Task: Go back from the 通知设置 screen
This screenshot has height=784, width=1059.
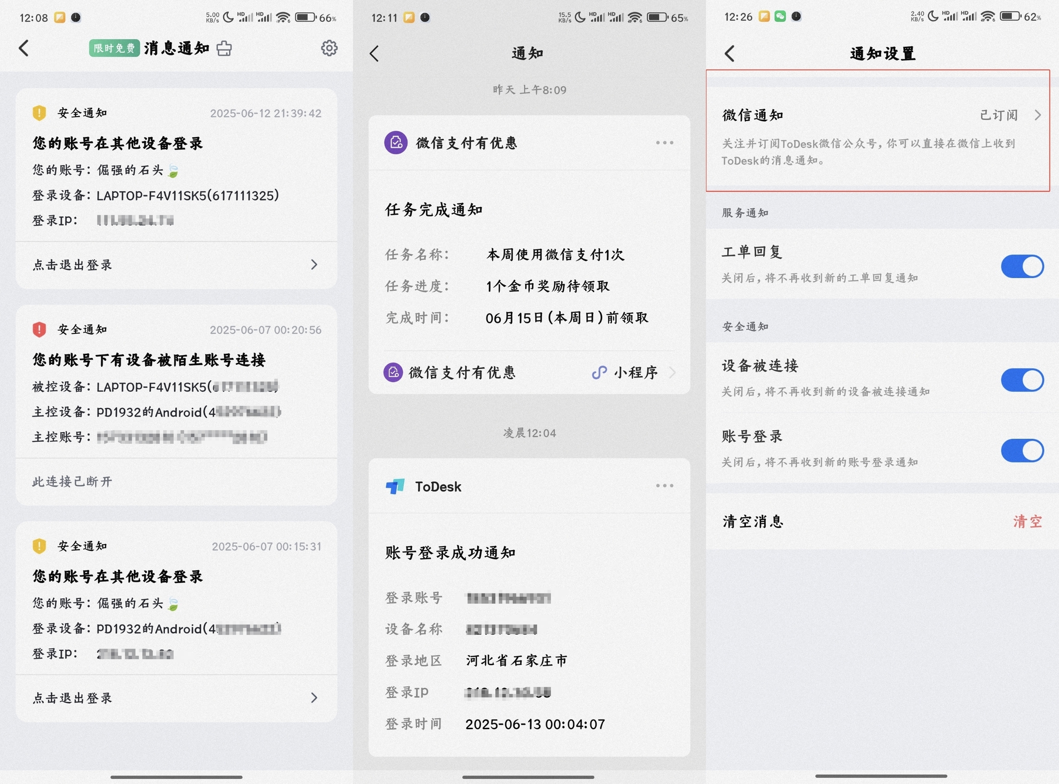Action: tap(729, 54)
